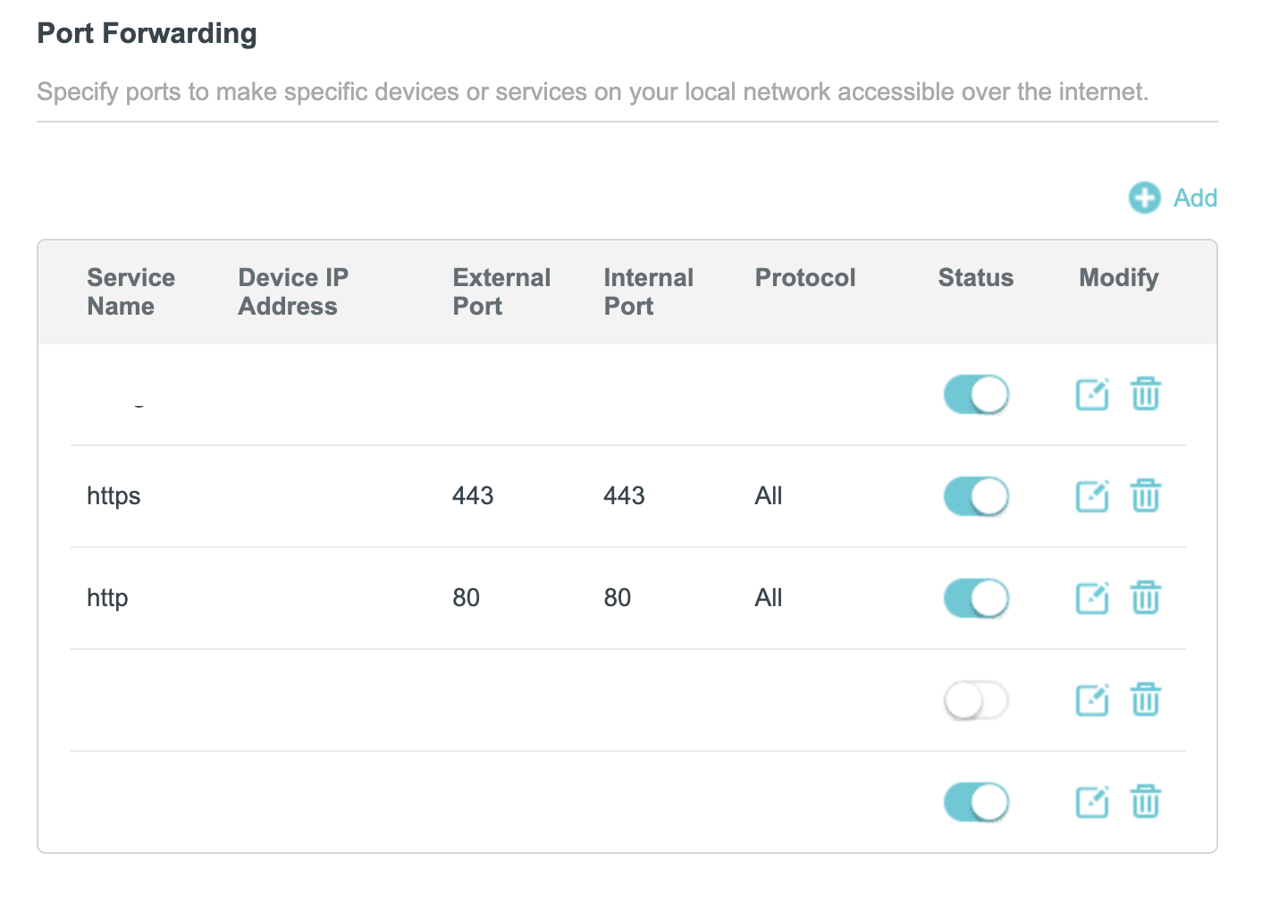Delete the disabled forwarding entry
Image resolution: width=1262 pixels, height=903 pixels.
tap(1145, 700)
